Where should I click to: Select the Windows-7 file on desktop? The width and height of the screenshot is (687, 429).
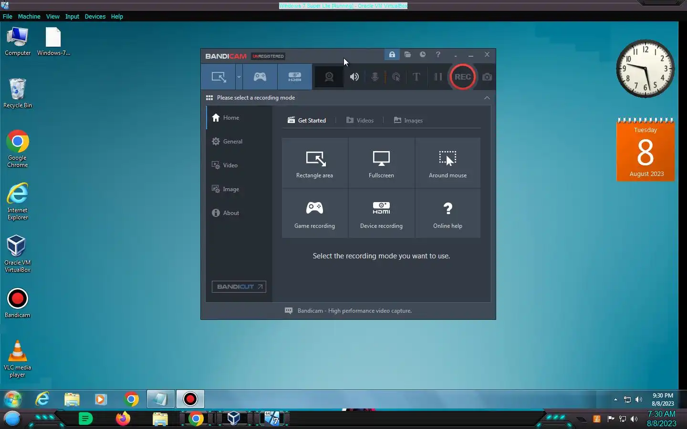53,41
